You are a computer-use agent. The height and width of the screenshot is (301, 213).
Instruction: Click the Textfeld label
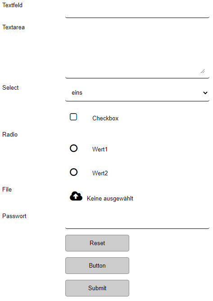click(12, 5)
